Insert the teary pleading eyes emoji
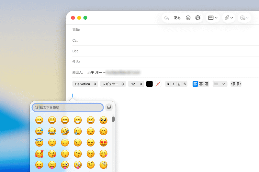 click(x=103, y=120)
